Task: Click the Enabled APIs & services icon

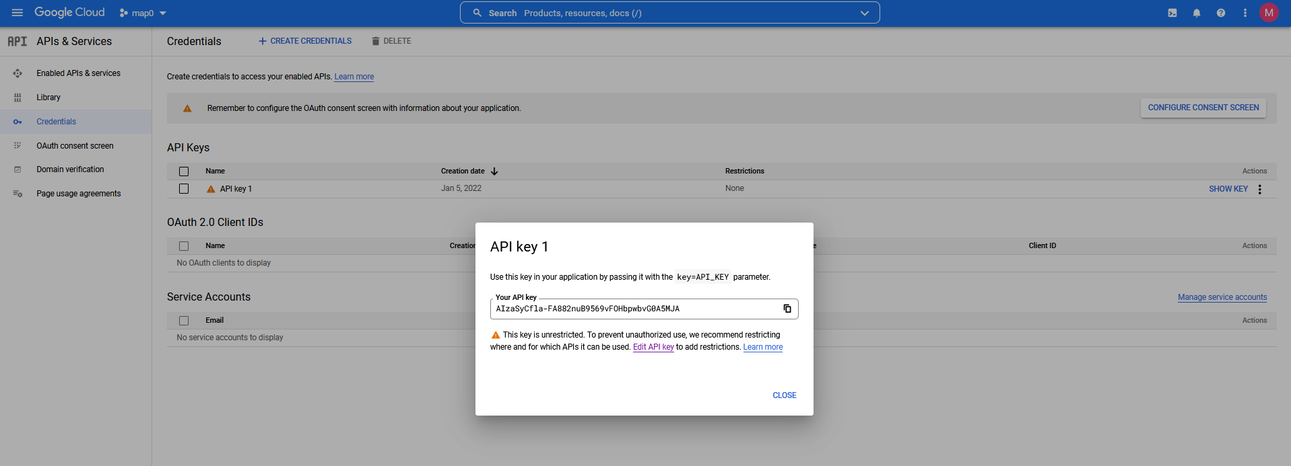Action: pyautogui.click(x=18, y=73)
